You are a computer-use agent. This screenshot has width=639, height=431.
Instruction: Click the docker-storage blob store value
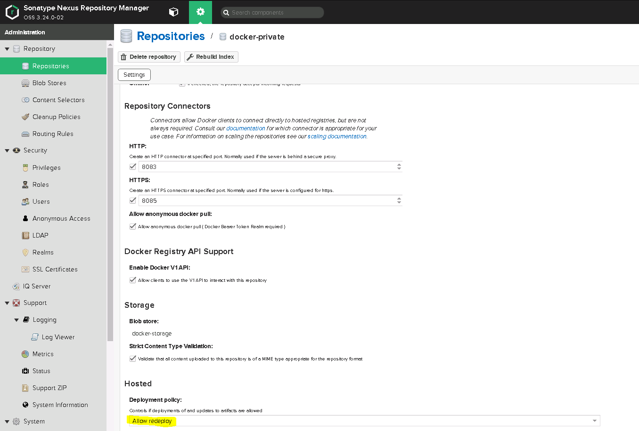(x=152, y=334)
